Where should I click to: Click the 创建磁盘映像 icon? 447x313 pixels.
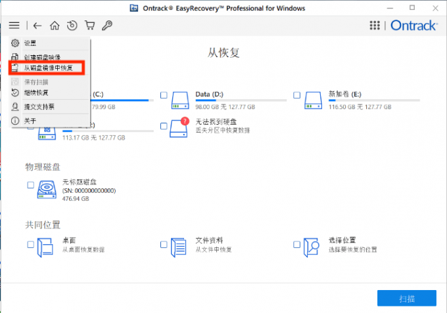[x=15, y=56]
